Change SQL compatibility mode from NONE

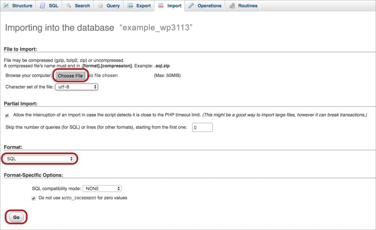pyautogui.click(x=102, y=188)
